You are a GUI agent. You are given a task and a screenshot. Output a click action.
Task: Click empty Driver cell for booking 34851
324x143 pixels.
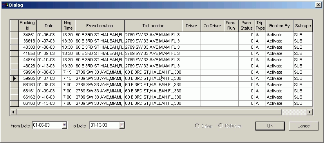(191, 35)
